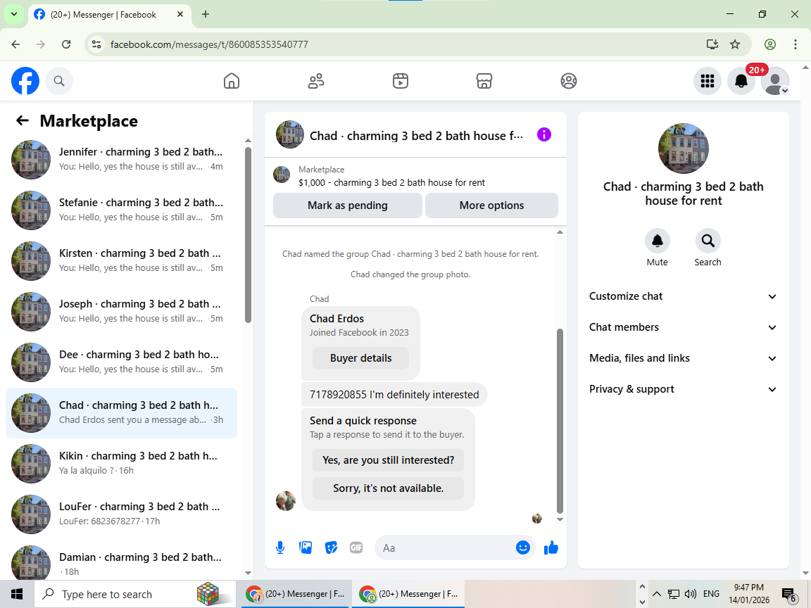The width and height of the screenshot is (811, 608).
Task: Switch to the second Messenger taskbar window
Action: [408, 593]
